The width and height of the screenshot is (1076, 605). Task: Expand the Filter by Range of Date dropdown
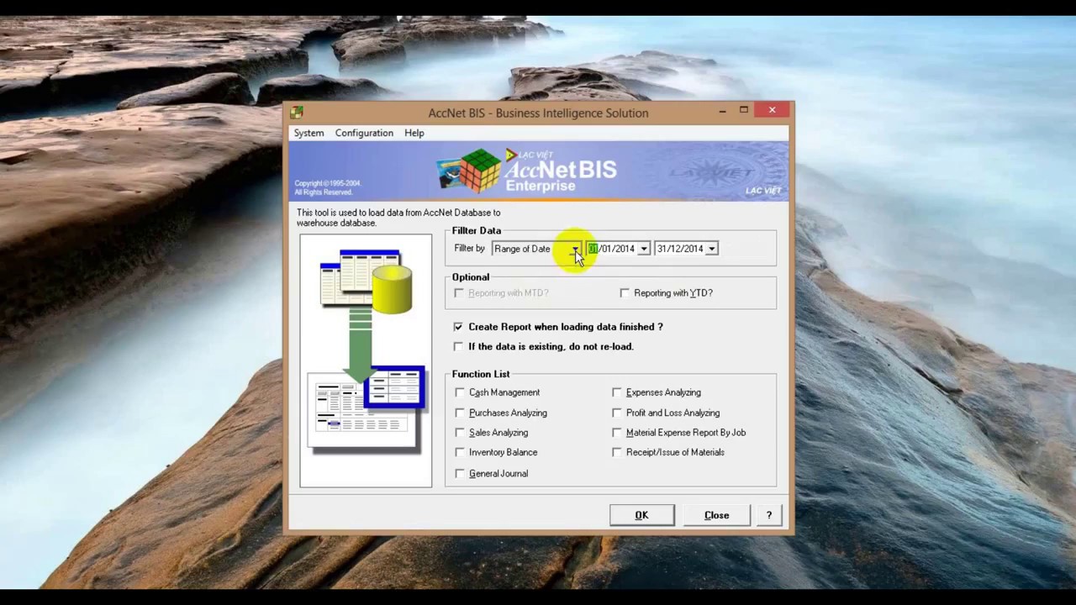click(575, 249)
